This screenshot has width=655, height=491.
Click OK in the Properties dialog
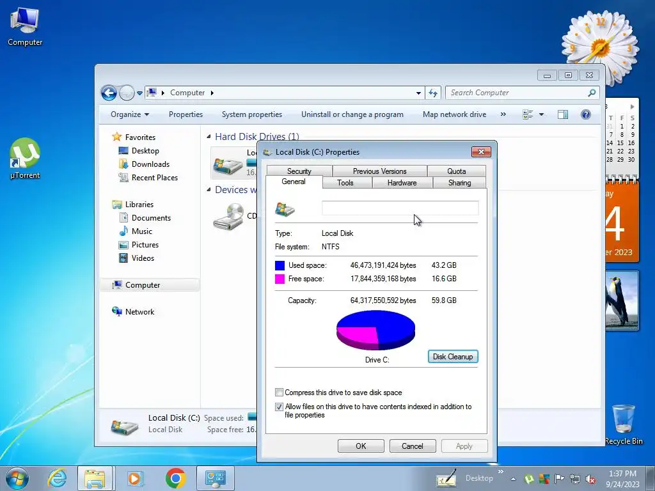[361, 446]
